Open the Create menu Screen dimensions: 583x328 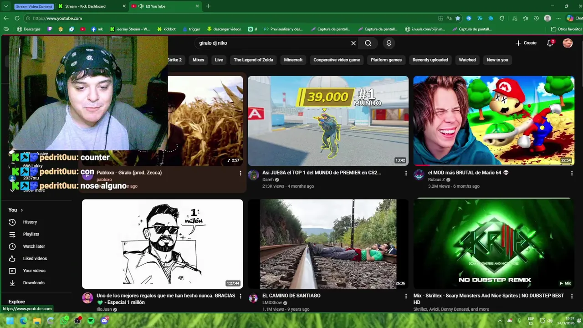526,43
